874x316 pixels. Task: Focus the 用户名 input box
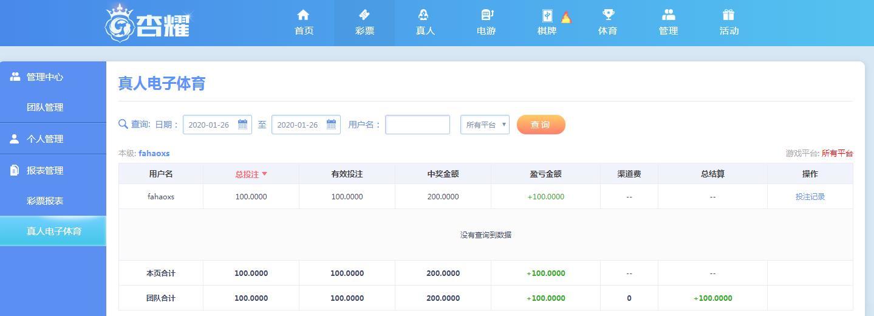pyautogui.click(x=417, y=125)
